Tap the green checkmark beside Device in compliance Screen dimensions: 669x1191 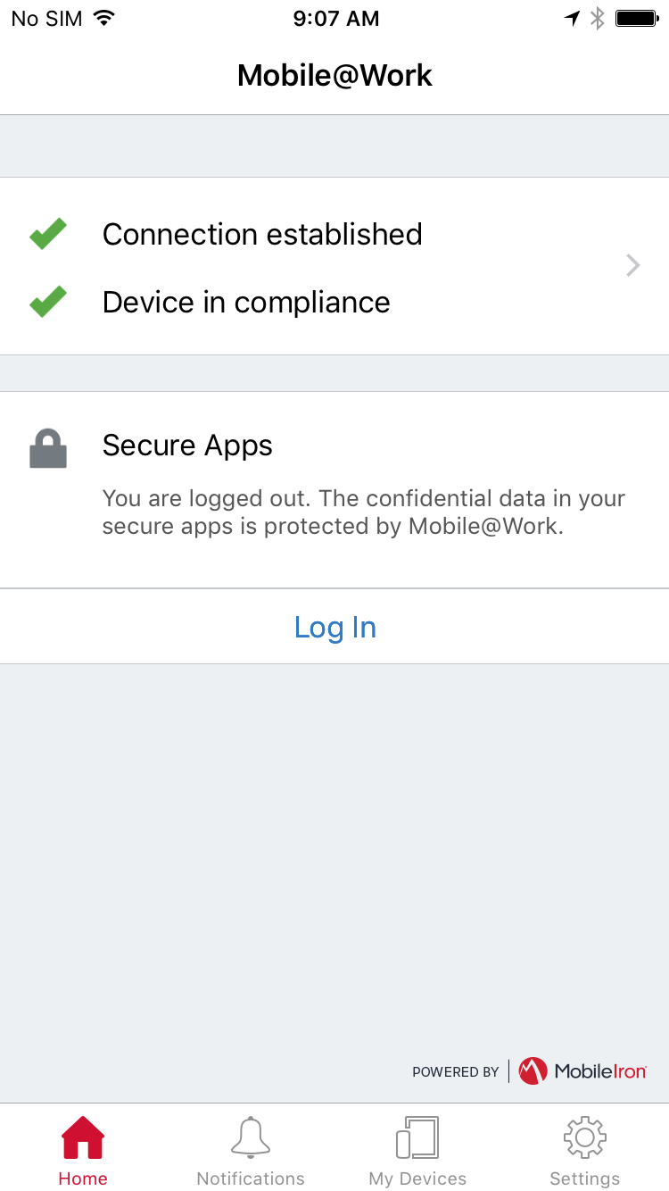pyautogui.click(x=48, y=302)
